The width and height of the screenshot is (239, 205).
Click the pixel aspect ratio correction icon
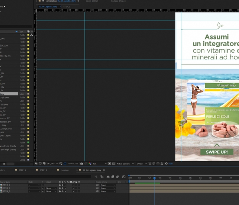[150, 164]
